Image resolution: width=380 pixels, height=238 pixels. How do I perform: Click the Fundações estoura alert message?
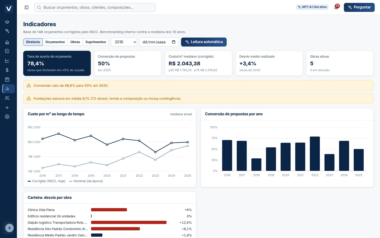point(198,99)
